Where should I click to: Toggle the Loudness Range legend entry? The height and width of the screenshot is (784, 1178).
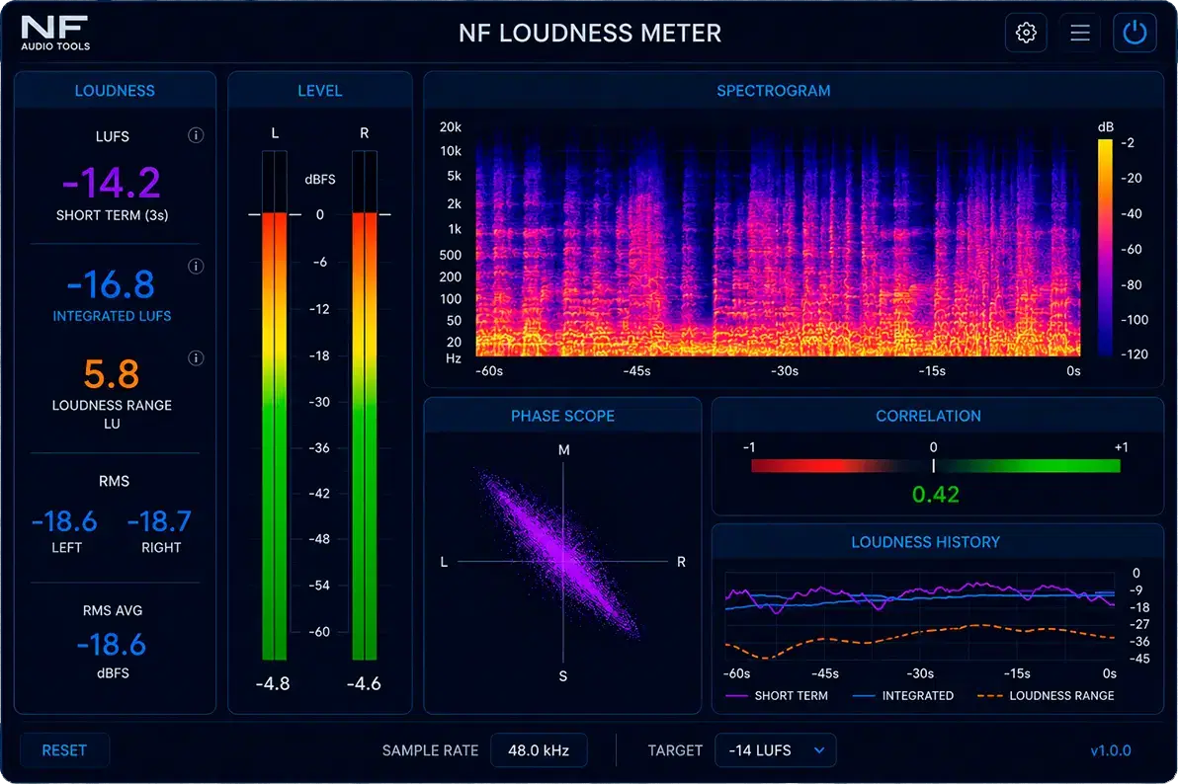tap(1045, 695)
